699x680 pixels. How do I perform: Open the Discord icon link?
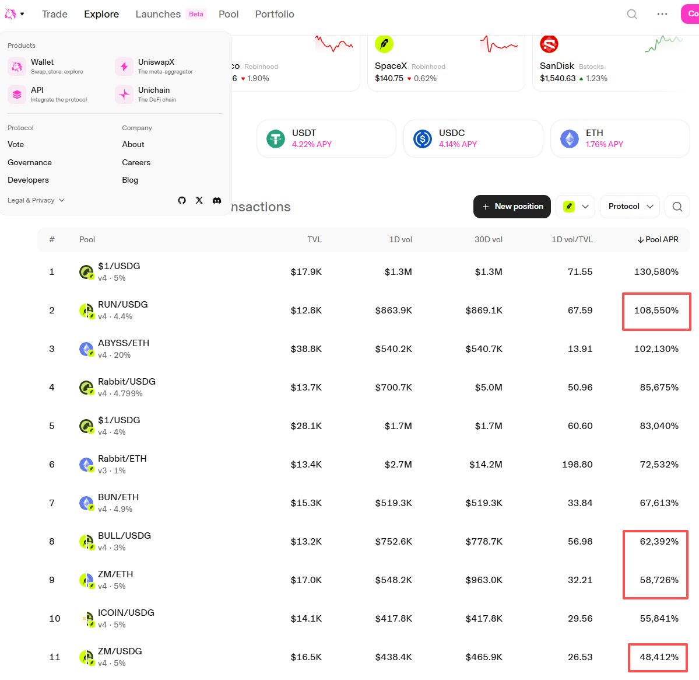click(217, 200)
